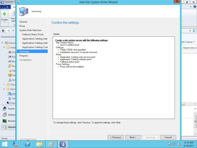Click the Create button icon in ribbon

tap(4, 14)
